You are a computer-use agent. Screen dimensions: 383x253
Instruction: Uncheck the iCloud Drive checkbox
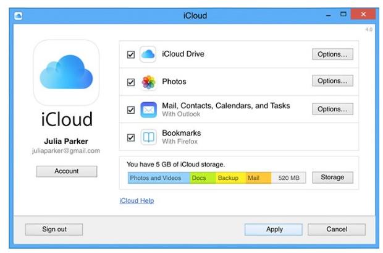pos(131,54)
